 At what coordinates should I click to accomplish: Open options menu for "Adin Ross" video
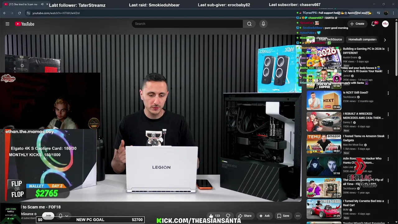[x=388, y=159]
